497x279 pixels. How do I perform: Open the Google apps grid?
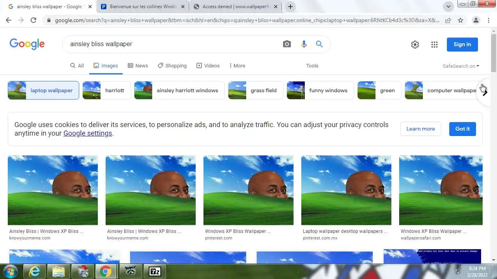tap(434, 45)
